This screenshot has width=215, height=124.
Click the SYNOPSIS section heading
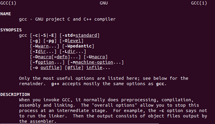click(10, 30)
